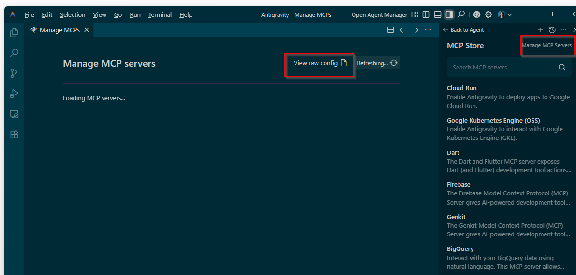
Task: Click the split editor layout icon
Action: click(x=391, y=30)
